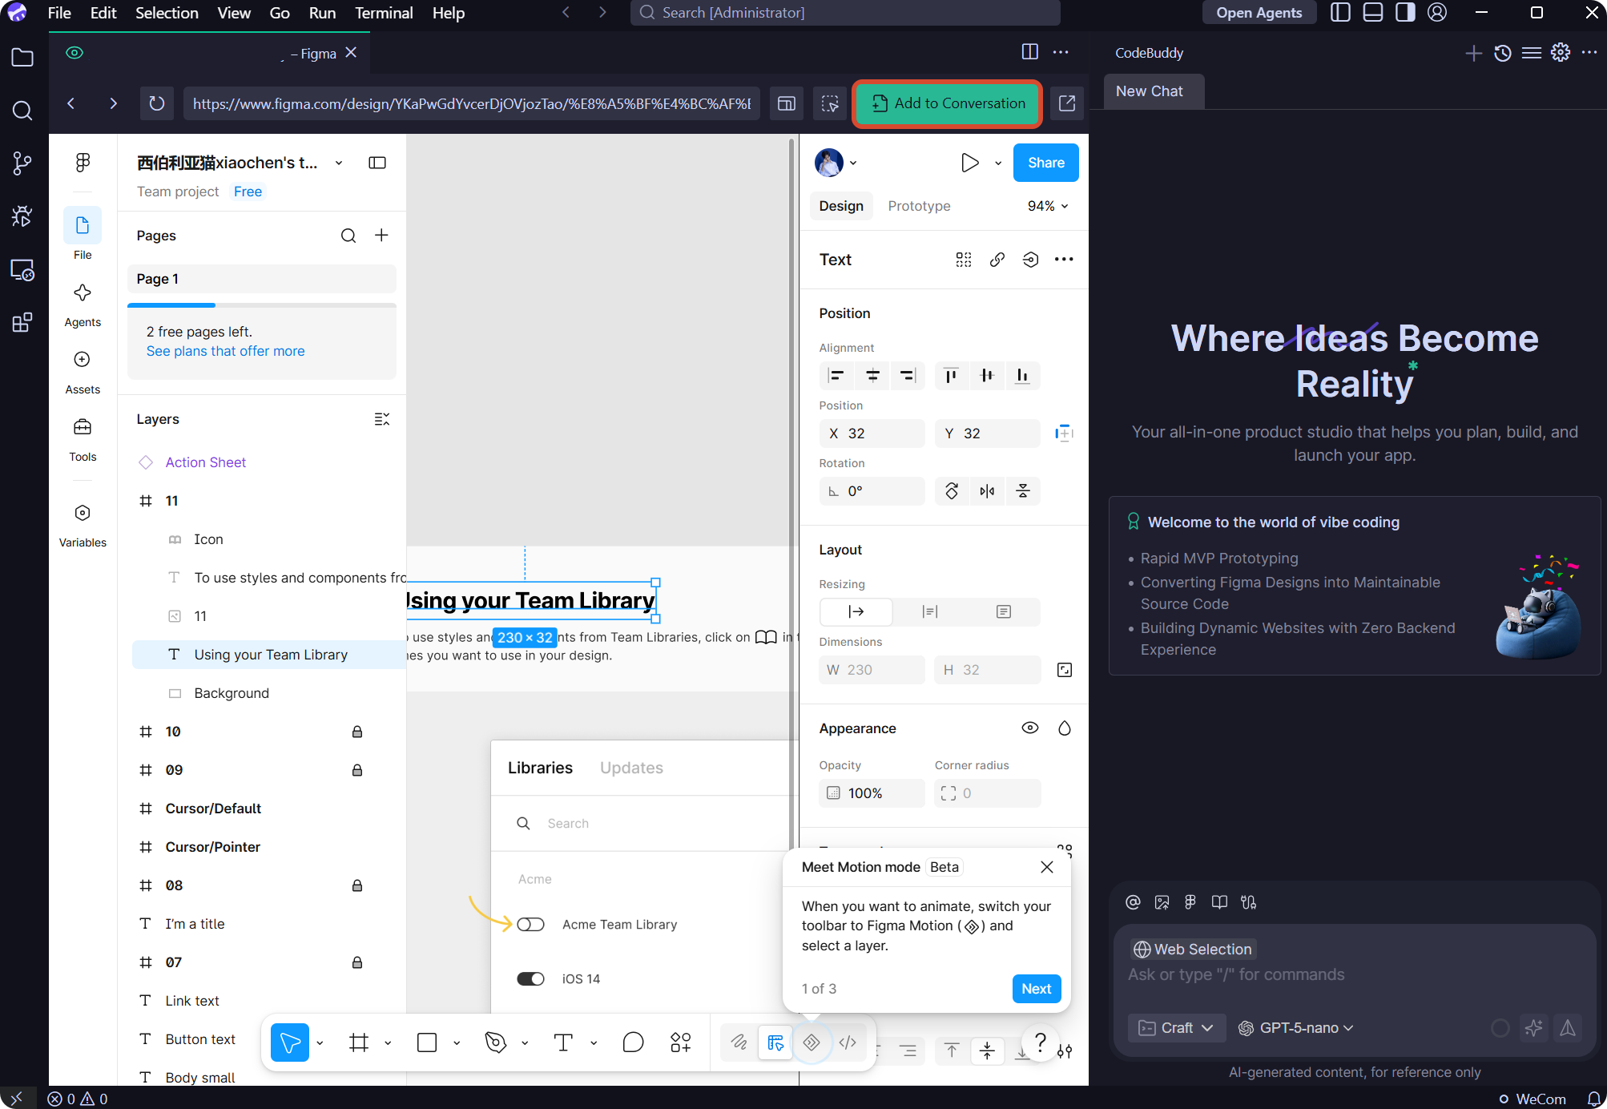The height and width of the screenshot is (1109, 1607).
Task: Expand Pen tool options chevron
Action: coord(525,1043)
